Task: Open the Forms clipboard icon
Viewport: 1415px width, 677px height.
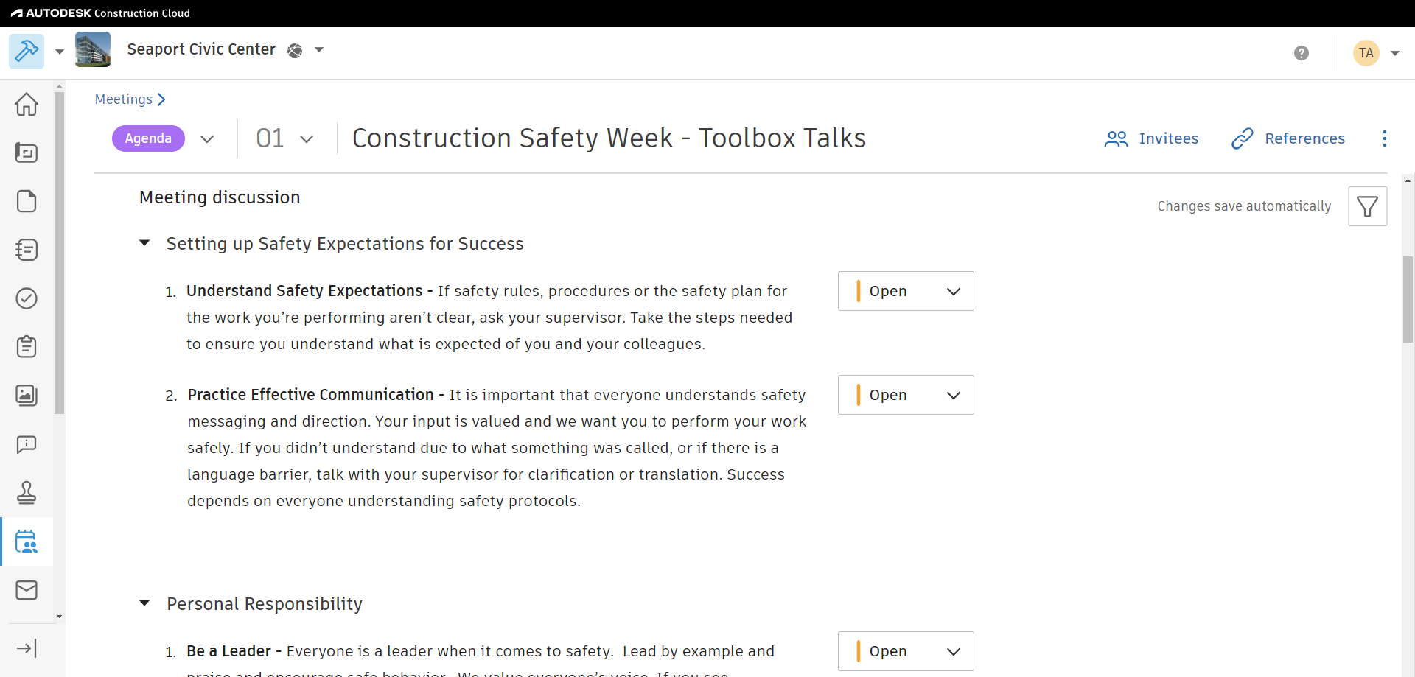Action: pos(27,347)
